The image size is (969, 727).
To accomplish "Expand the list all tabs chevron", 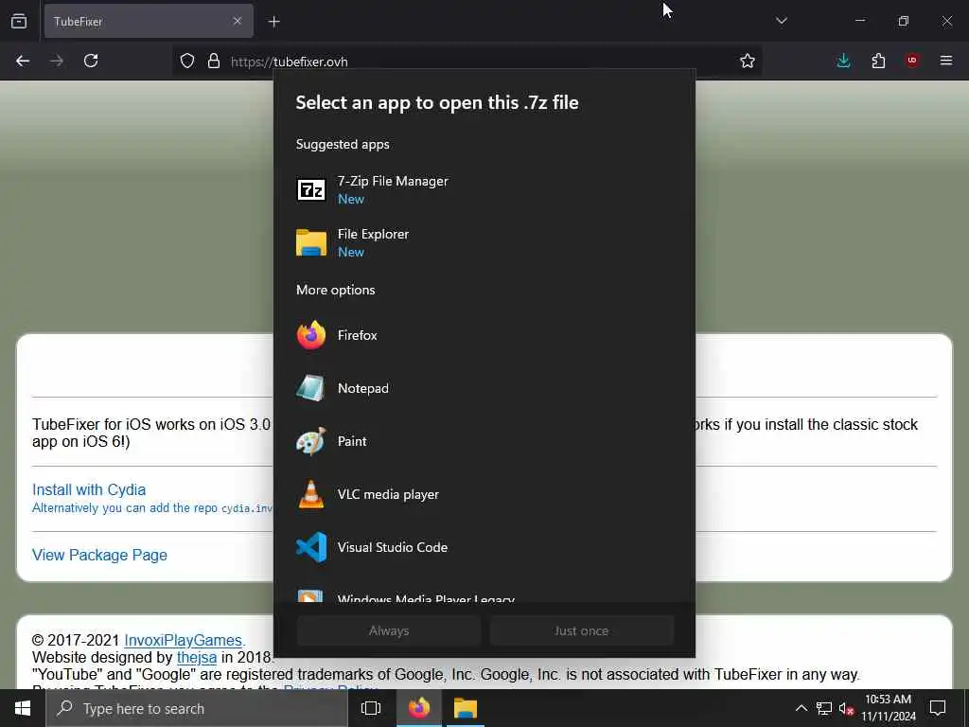I will (781, 21).
